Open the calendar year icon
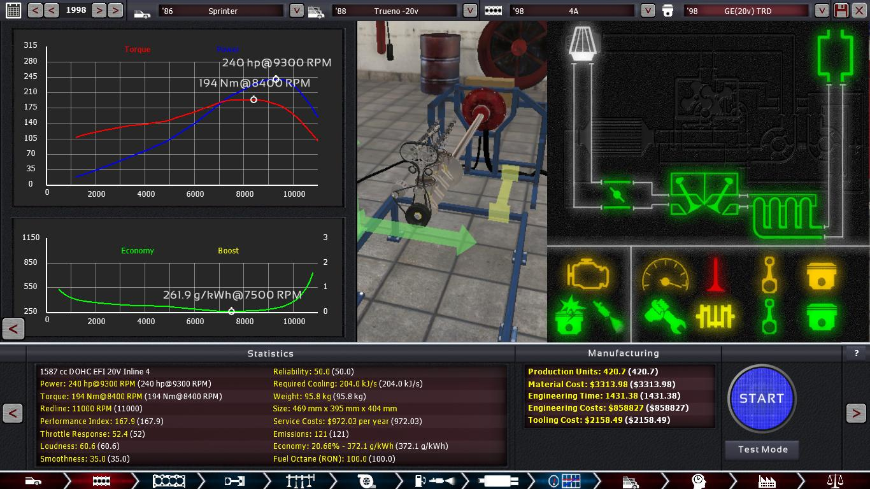Screen dimensions: 870x489 coord(13,11)
